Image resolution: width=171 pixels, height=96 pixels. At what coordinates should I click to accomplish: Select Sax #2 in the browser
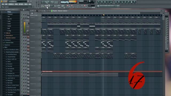click(10, 19)
